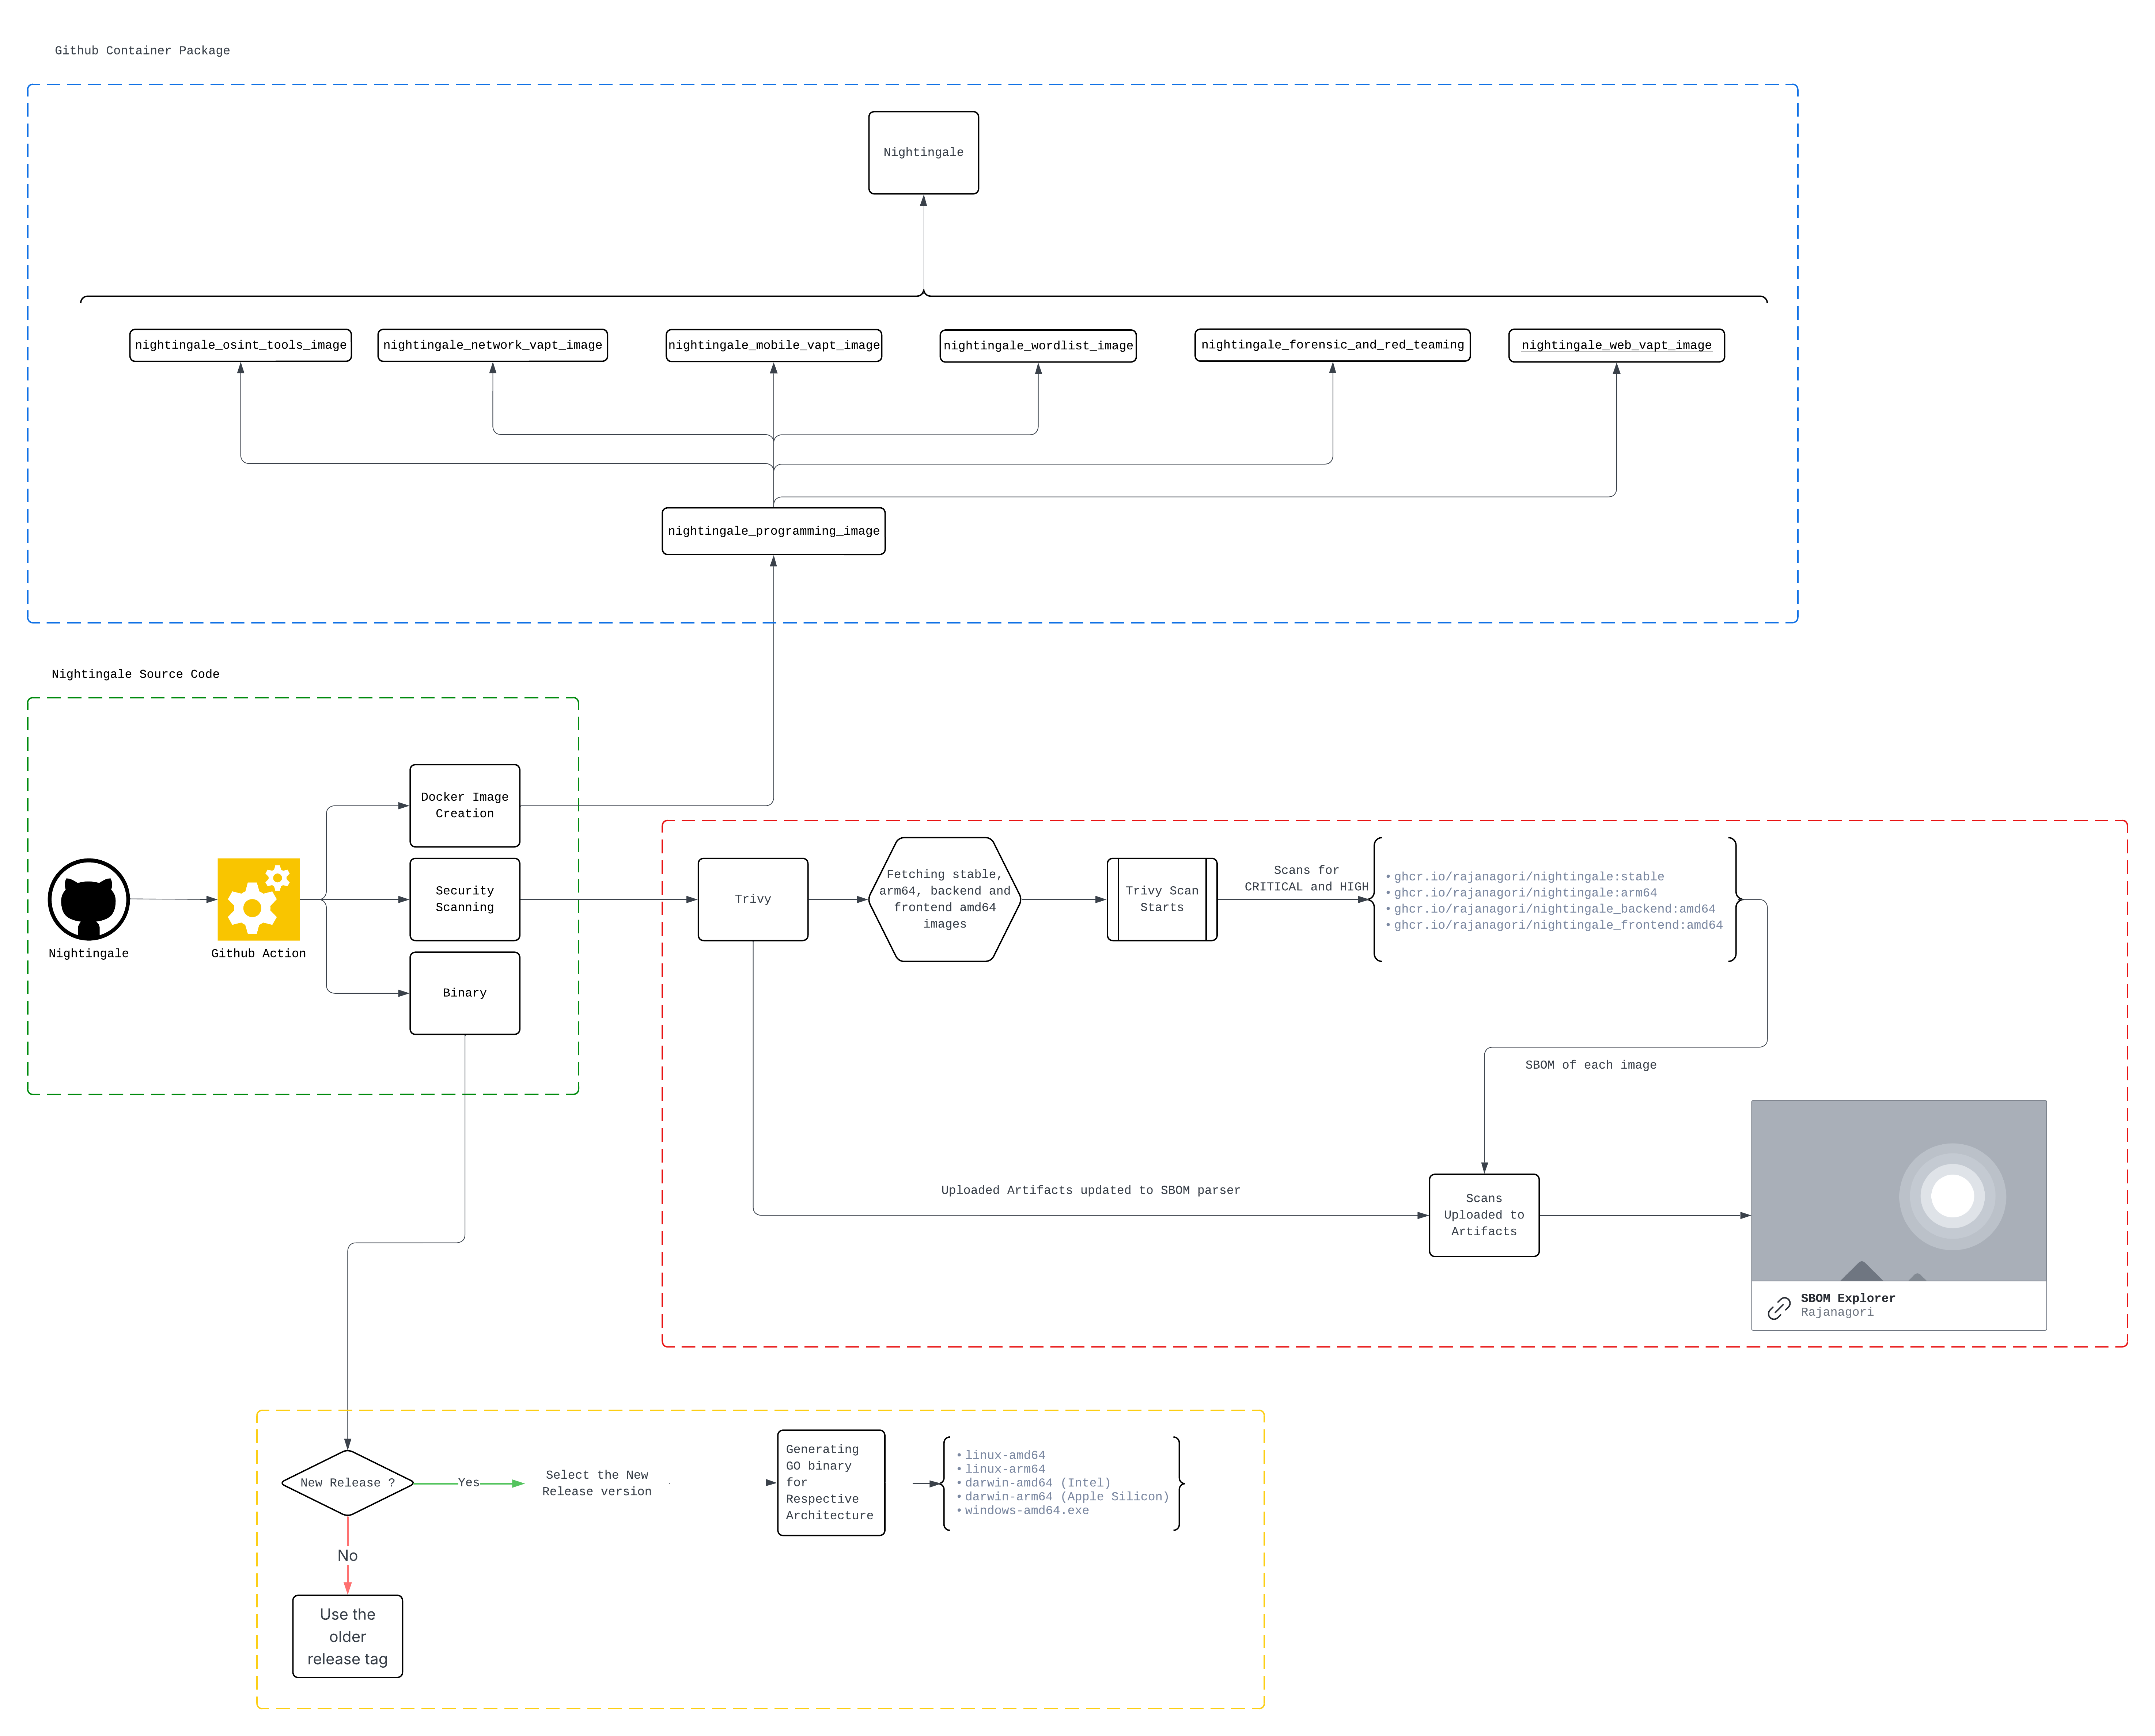Select the Trivy node
The height and width of the screenshot is (1736, 2155).
[753, 899]
